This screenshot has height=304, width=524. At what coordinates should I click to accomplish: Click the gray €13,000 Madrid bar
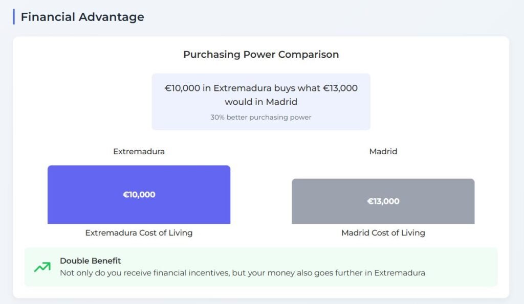point(383,201)
